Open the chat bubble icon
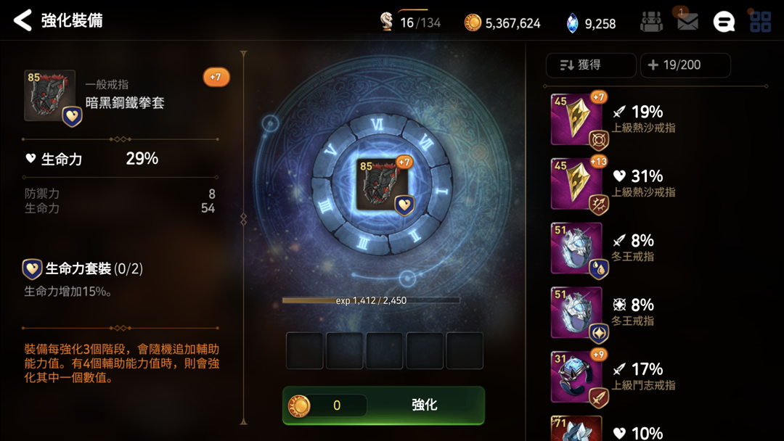 [724, 22]
